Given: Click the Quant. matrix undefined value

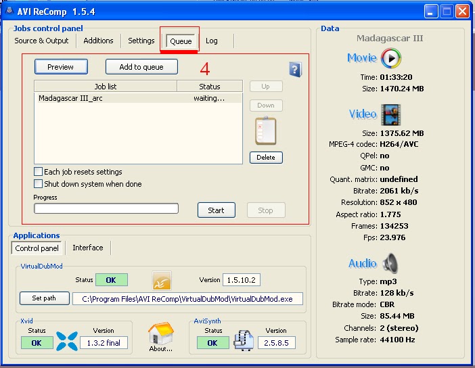Looking at the screenshot, I should pos(399,179).
